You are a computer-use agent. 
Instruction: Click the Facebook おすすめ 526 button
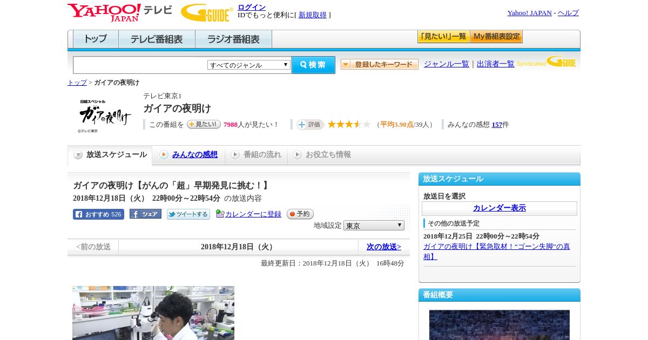point(98,214)
